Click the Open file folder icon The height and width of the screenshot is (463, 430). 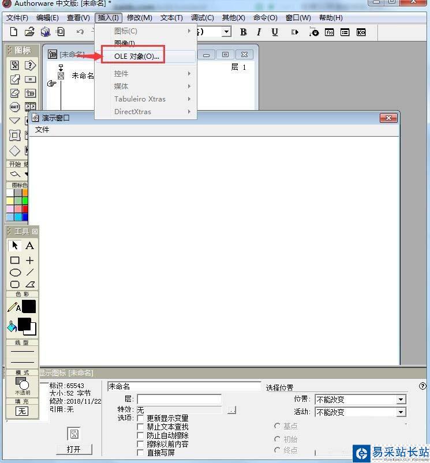point(29,32)
